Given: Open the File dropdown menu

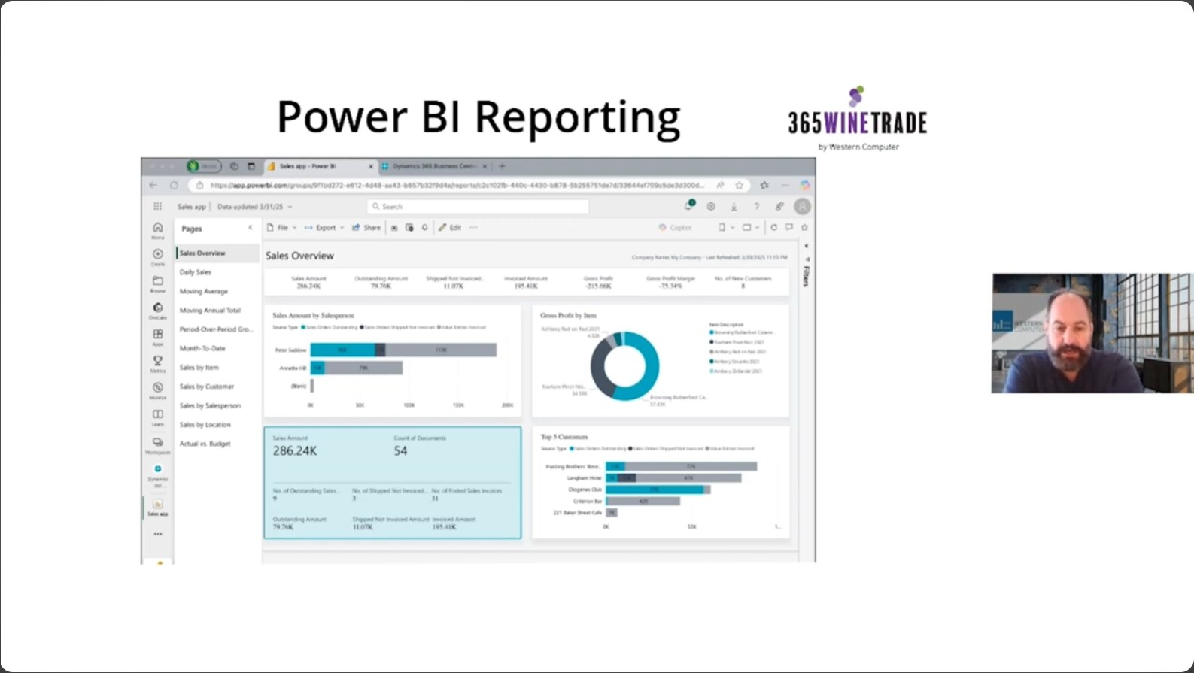Looking at the screenshot, I should tap(282, 227).
